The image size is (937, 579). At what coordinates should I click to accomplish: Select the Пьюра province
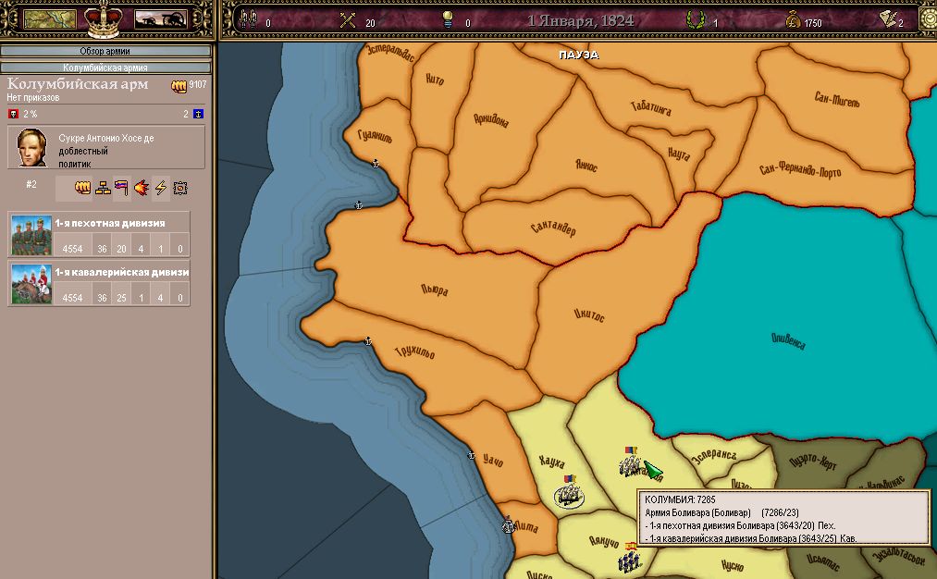[x=435, y=290]
